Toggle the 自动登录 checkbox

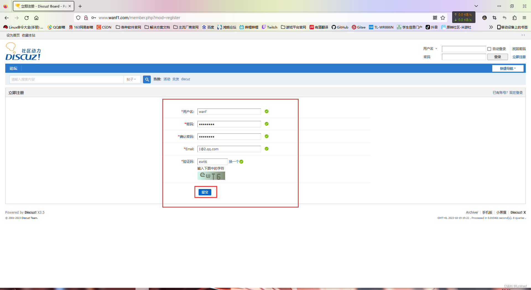(x=489, y=49)
